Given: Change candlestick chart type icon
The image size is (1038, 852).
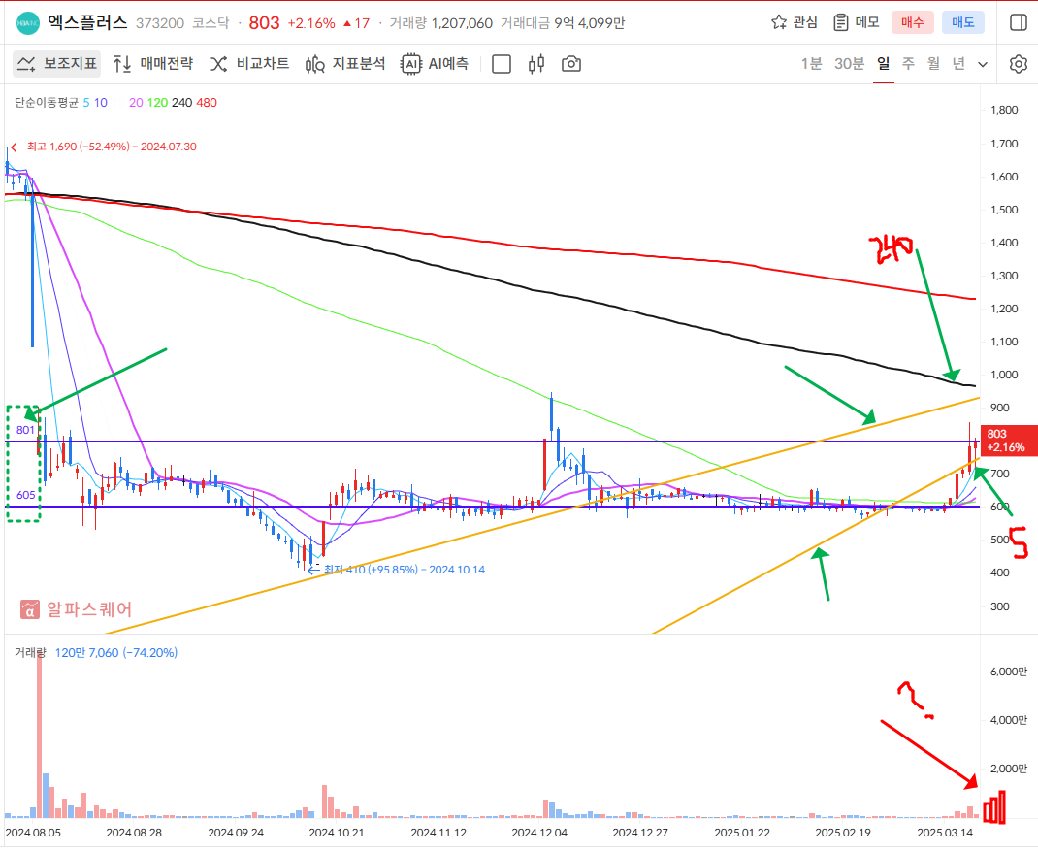Looking at the screenshot, I should 536,64.
